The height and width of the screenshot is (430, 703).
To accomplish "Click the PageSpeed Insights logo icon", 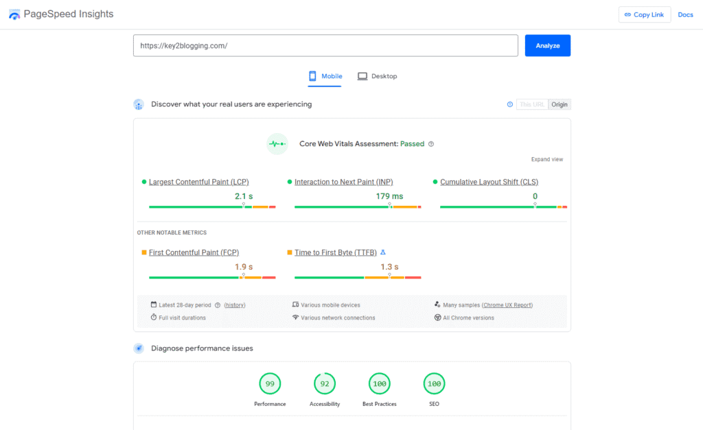I will 14,14.
